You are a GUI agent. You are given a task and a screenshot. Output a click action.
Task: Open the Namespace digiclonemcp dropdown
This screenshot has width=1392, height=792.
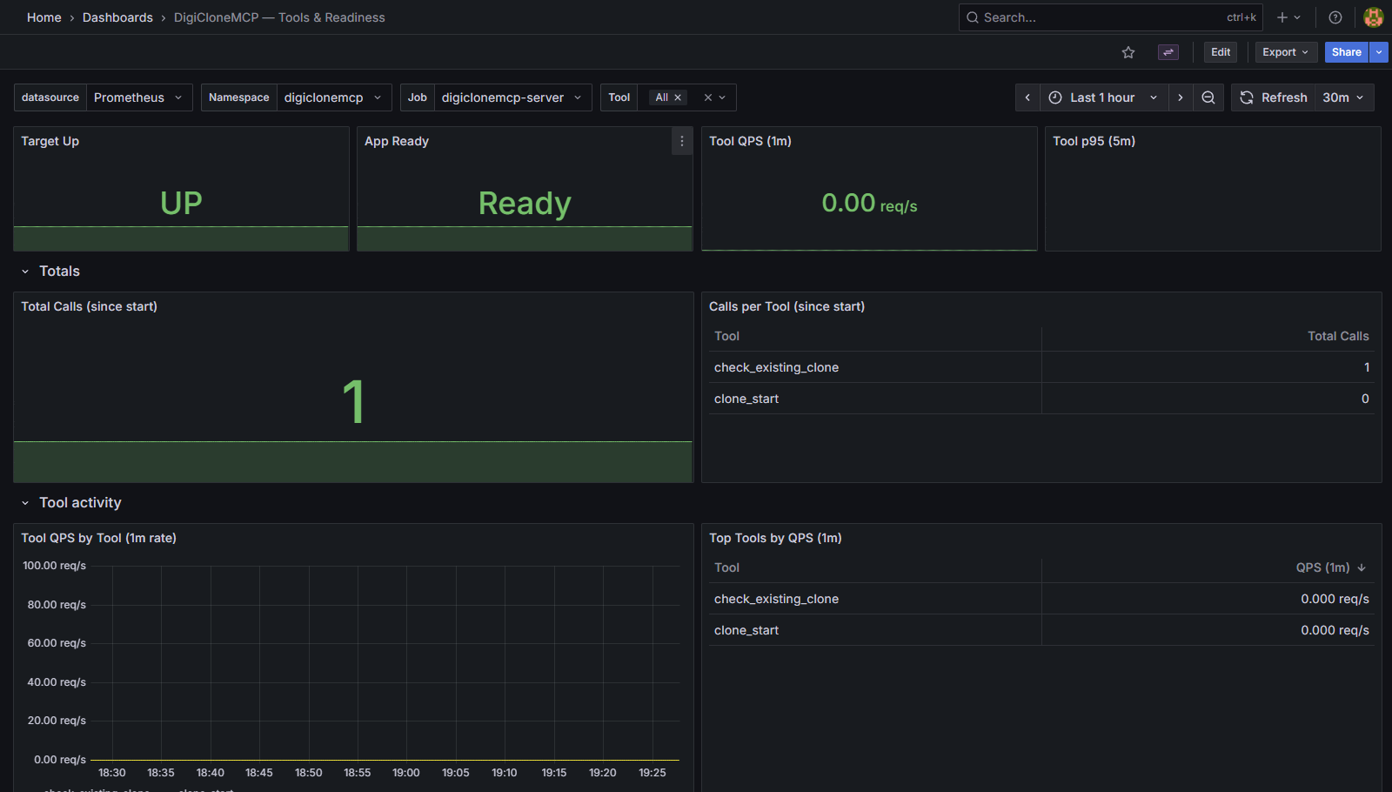pos(333,97)
